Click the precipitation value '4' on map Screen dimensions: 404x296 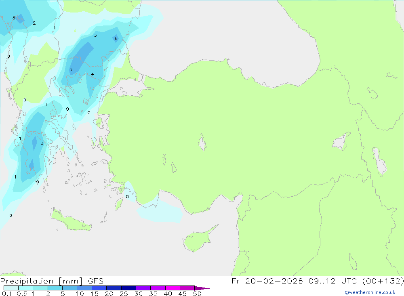[93, 74]
